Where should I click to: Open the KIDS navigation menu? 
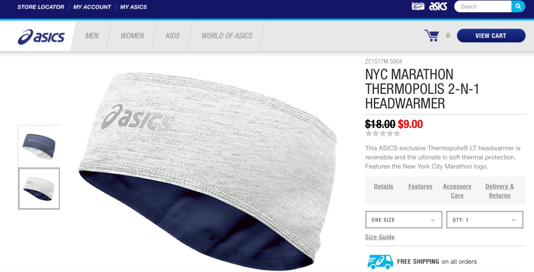173,36
